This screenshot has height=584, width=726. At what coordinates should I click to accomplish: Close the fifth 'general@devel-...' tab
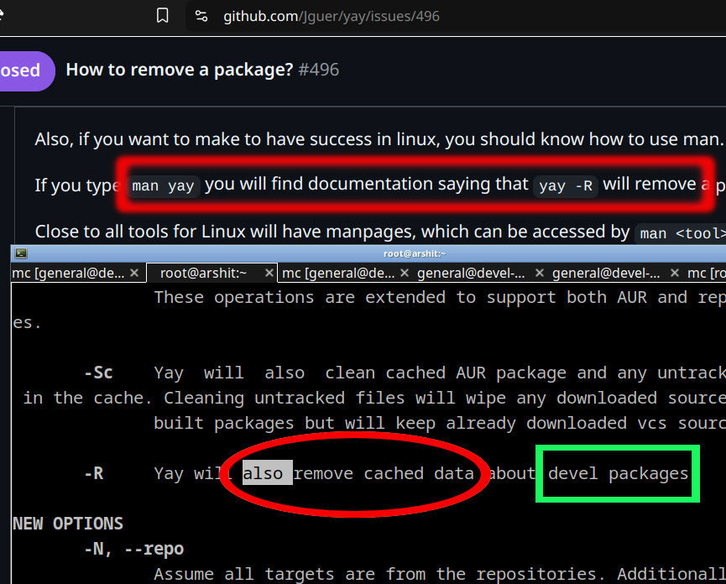(x=675, y=273)
